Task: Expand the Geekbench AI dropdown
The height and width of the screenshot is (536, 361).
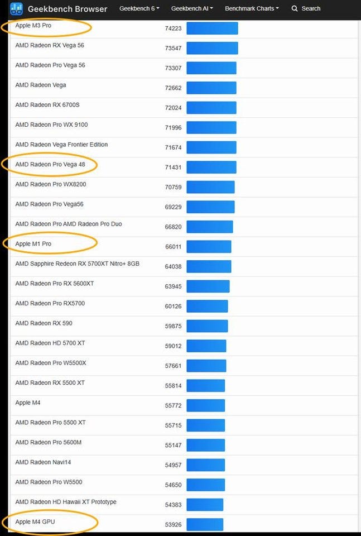Action: [x=192, y=9]
